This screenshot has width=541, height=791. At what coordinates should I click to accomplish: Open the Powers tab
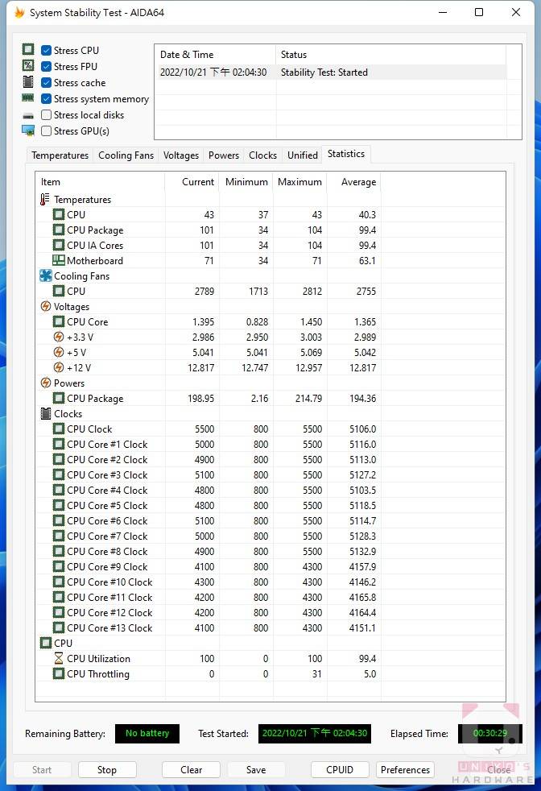[224, 155]
